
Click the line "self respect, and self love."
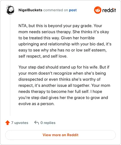pos(43,56)
